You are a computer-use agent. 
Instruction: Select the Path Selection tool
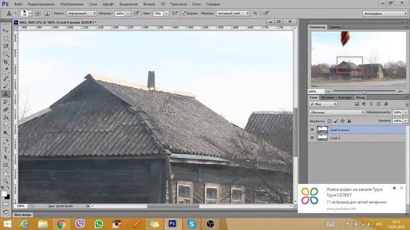tap(6, 157)
